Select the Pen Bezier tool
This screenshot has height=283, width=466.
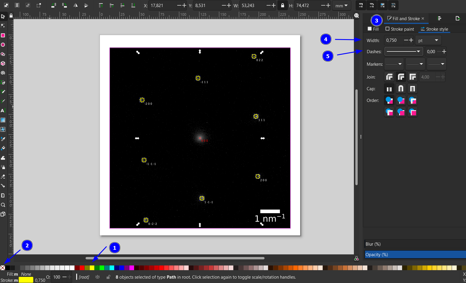[3, 82]
